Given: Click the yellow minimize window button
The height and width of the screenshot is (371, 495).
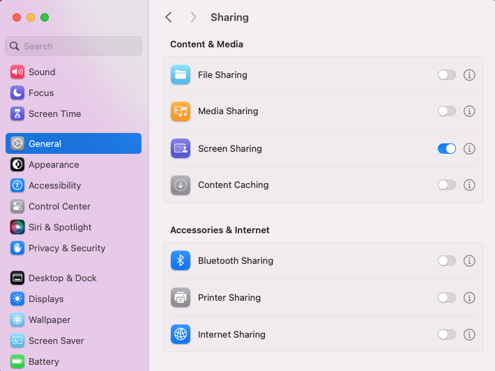Looking at the screenshot, I should (31, 17).
